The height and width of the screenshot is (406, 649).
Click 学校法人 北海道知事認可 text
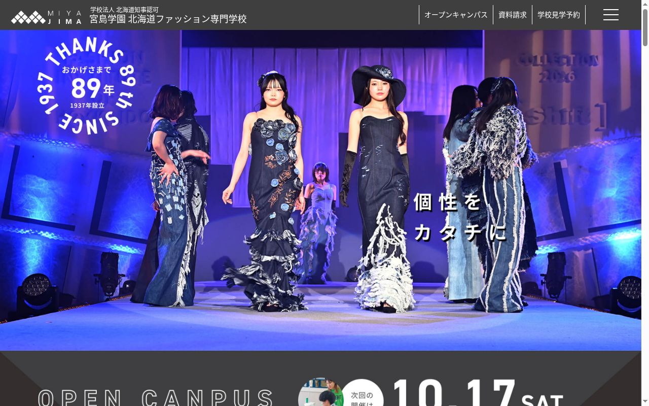[124, 10]
